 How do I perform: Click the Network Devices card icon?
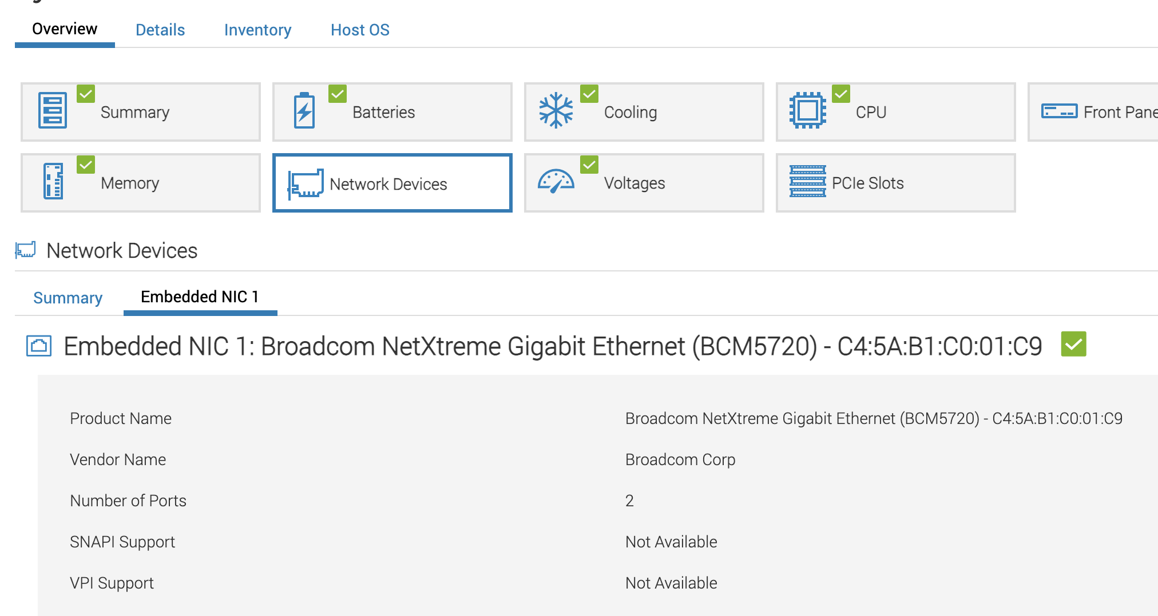pyautogui.click(x=306, y=183)
